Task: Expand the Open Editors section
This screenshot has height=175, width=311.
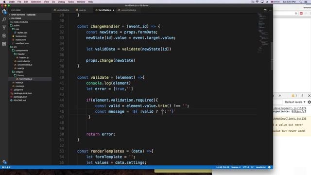Action: click(30, 15)
